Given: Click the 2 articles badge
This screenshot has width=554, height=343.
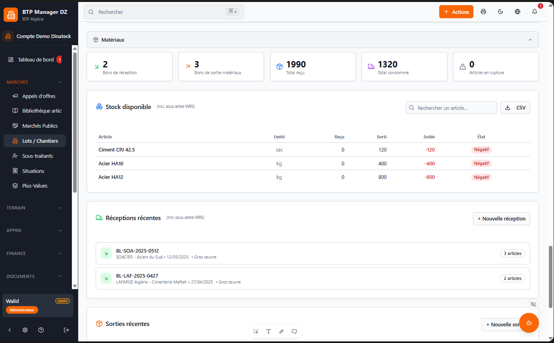Looking at the screenshot, I should click(x=512, y=278).
